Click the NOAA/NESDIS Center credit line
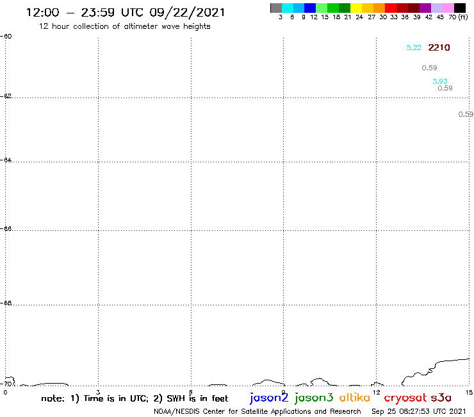This screenshot has width=474, height=417. (257, 412)
